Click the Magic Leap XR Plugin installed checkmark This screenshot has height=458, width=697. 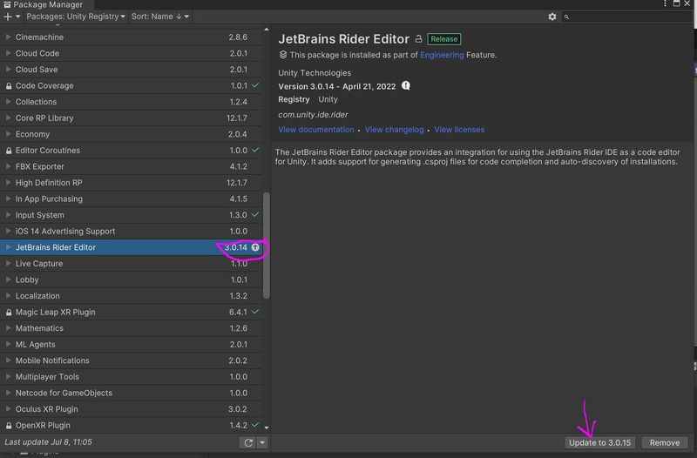tap(255, 312)
